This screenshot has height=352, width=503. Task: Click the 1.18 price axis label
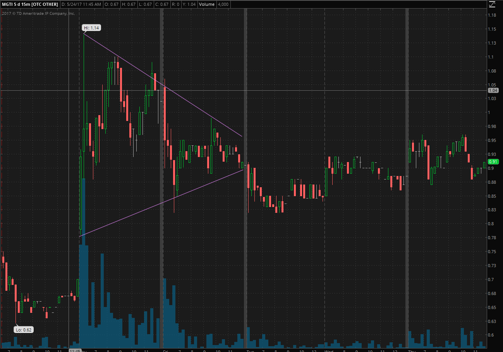point(493,15)
